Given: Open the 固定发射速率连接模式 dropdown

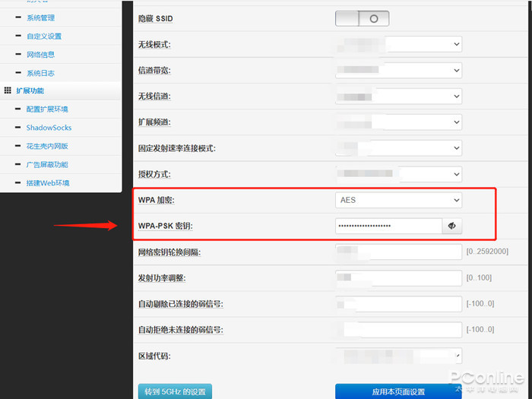Looking at the screenshot, I should [398, 148].
